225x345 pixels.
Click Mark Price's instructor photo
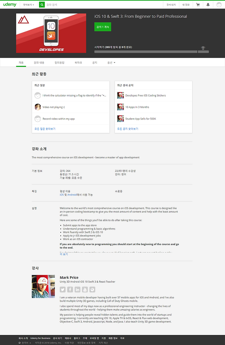[x=43, y=287]
